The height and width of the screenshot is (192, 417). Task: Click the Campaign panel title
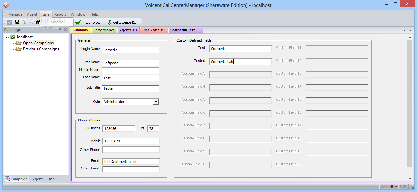pos(13,30)
